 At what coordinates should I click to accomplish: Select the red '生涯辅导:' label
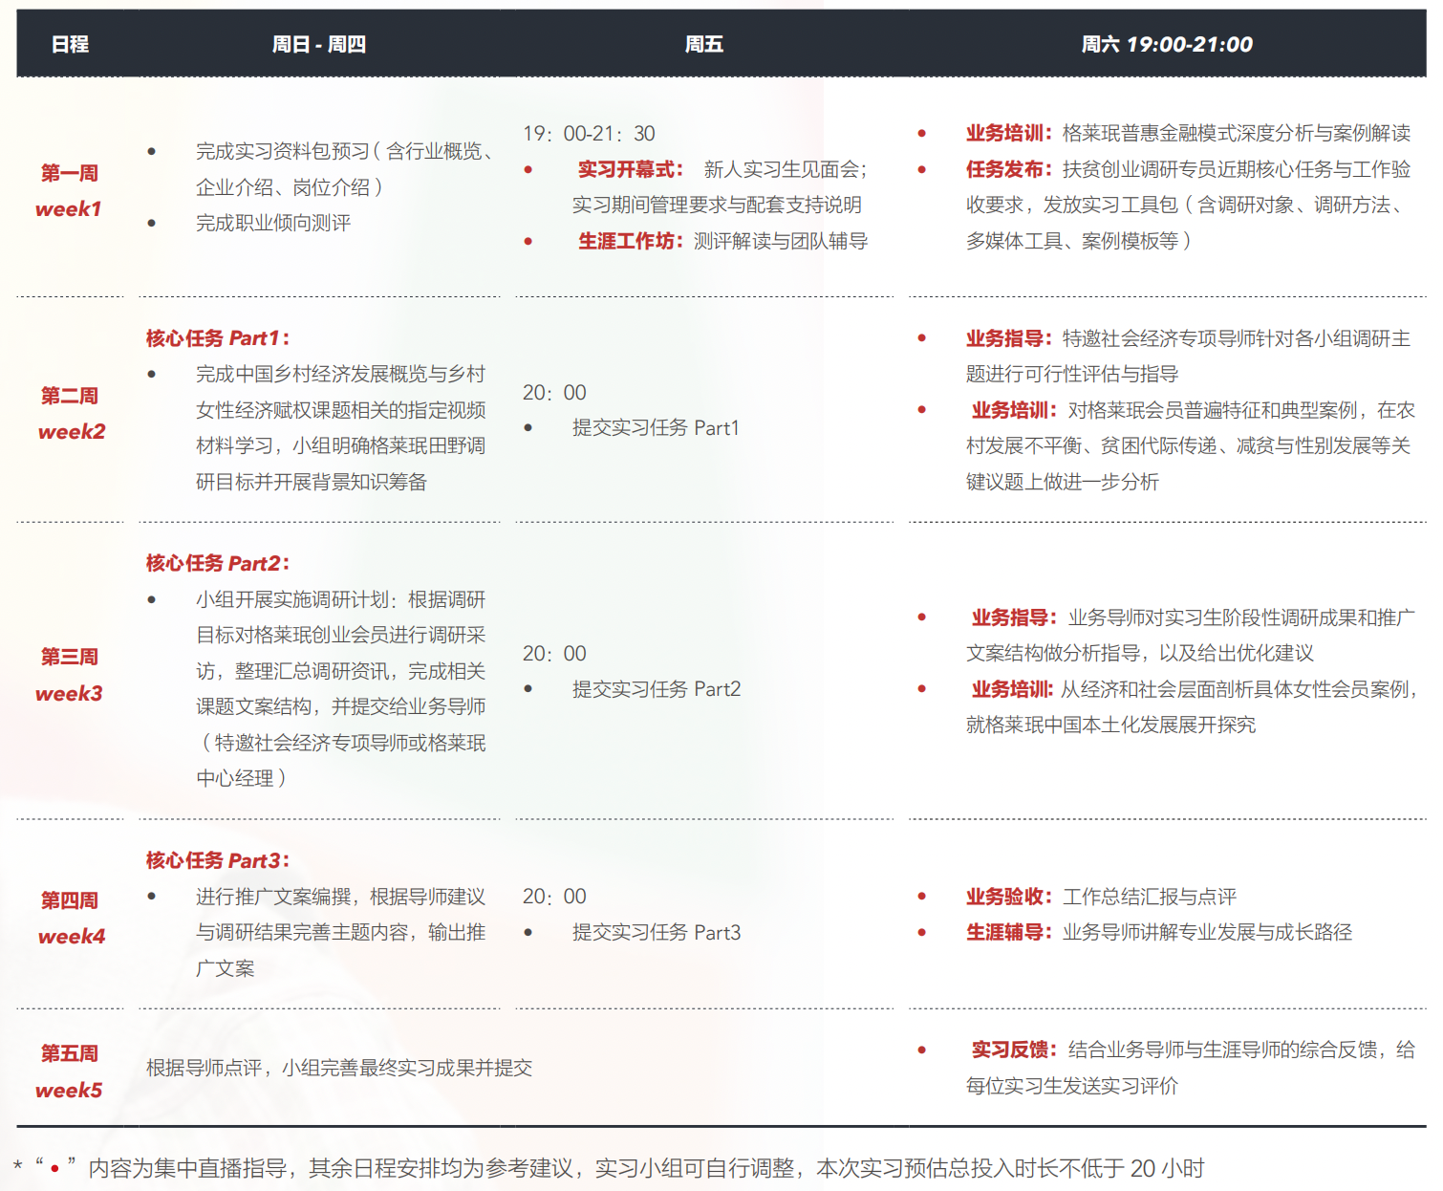point(1009,932)
